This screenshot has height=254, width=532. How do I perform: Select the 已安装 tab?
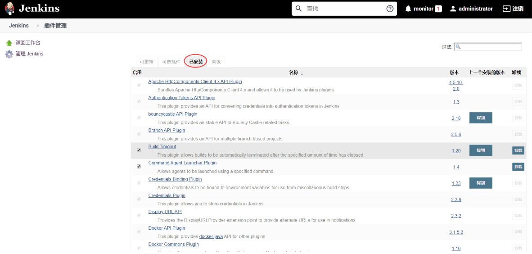pos(196,62)
